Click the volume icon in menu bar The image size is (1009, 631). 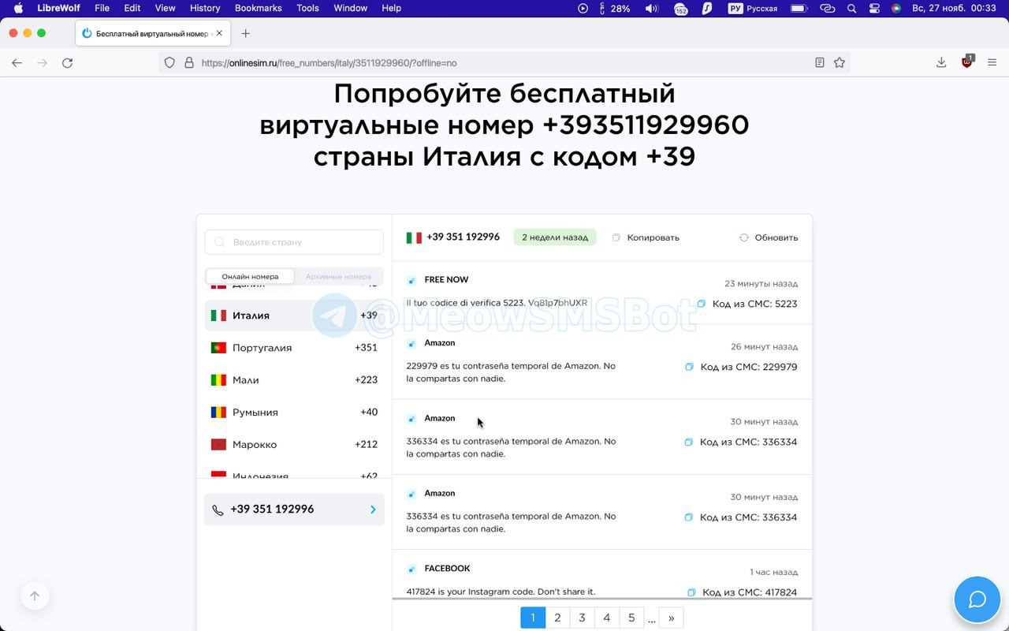point(651,8)
